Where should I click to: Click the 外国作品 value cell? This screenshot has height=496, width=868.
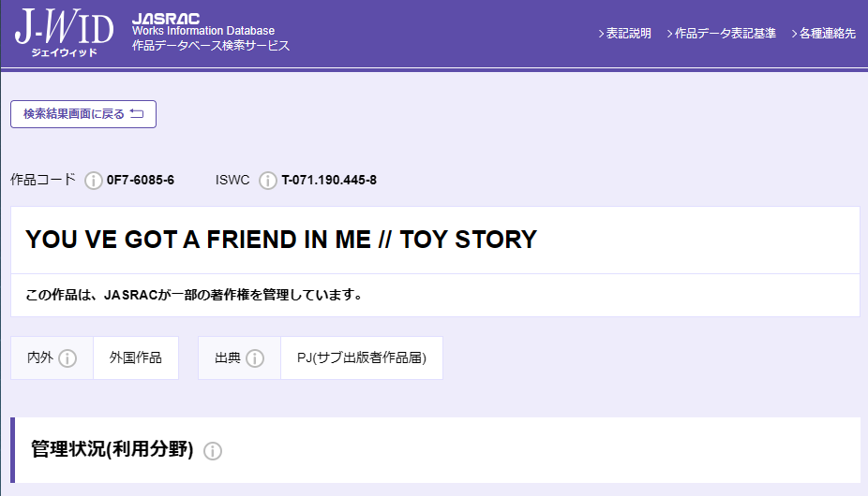pyautogui.click(x=136, y=358)
